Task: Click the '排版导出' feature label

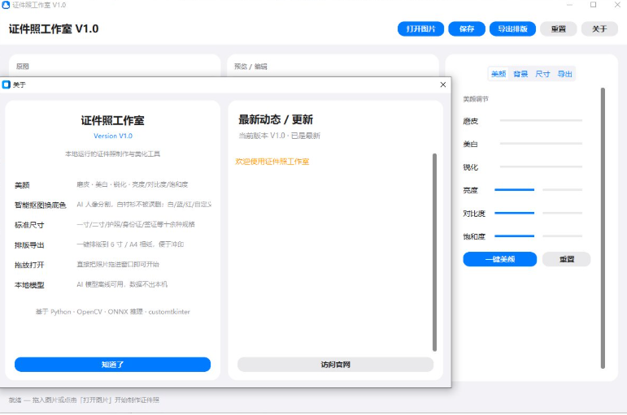Action: click(29, 244)
